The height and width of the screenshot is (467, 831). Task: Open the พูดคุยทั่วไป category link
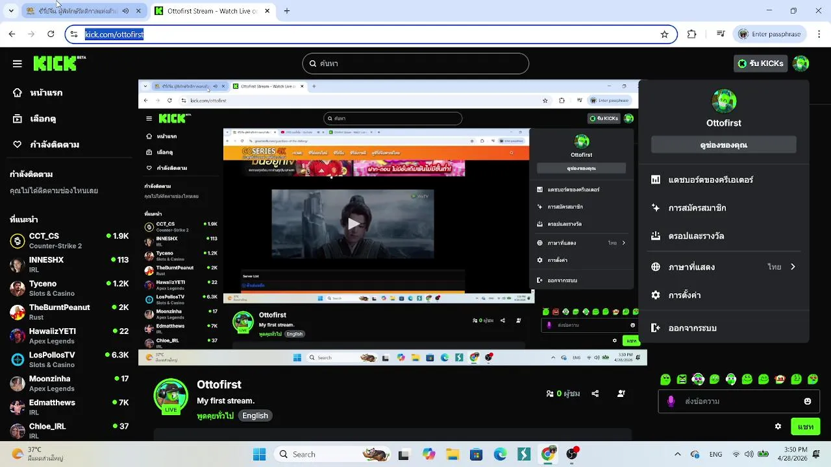pyautogui.click(x=215, y=416)
